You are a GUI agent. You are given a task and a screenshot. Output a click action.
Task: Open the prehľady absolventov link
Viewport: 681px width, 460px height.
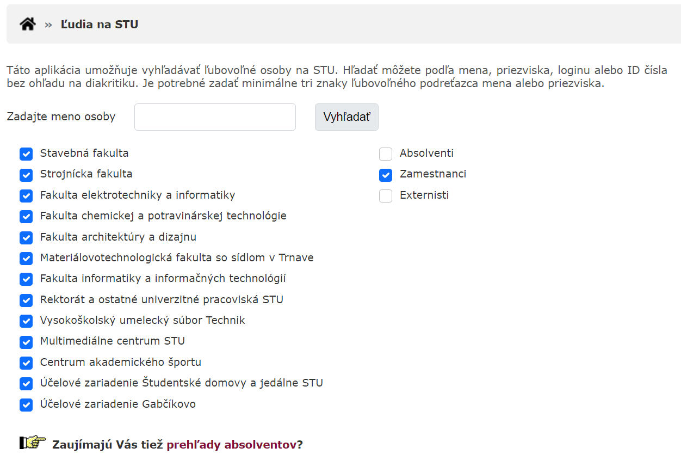click(x=231, y=444)
